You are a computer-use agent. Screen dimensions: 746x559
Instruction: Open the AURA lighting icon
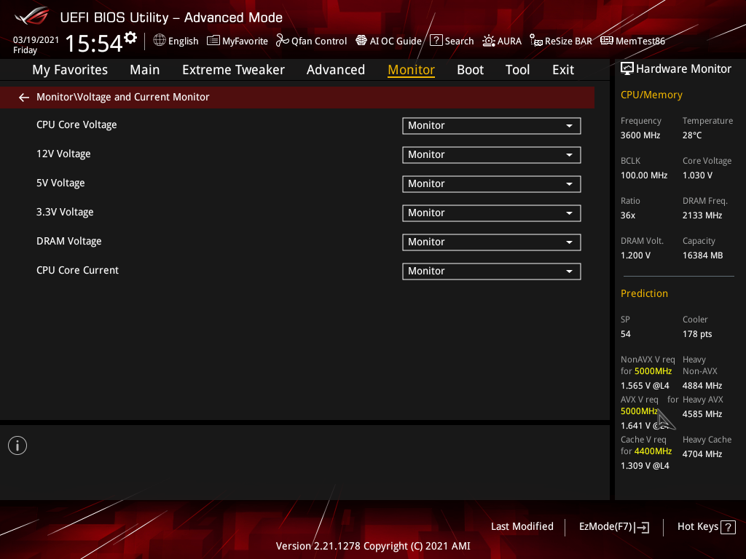(x=489, y=41)
